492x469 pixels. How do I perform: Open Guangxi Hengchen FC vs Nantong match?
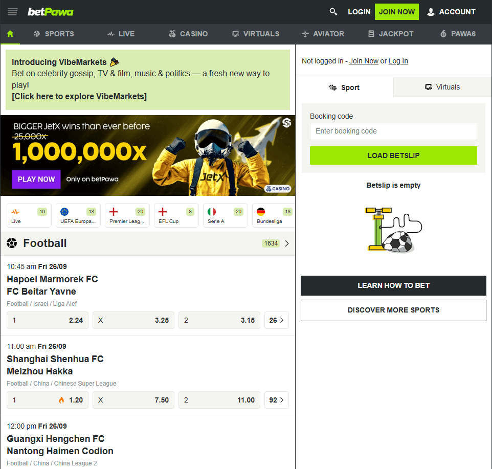coord(60,445)
